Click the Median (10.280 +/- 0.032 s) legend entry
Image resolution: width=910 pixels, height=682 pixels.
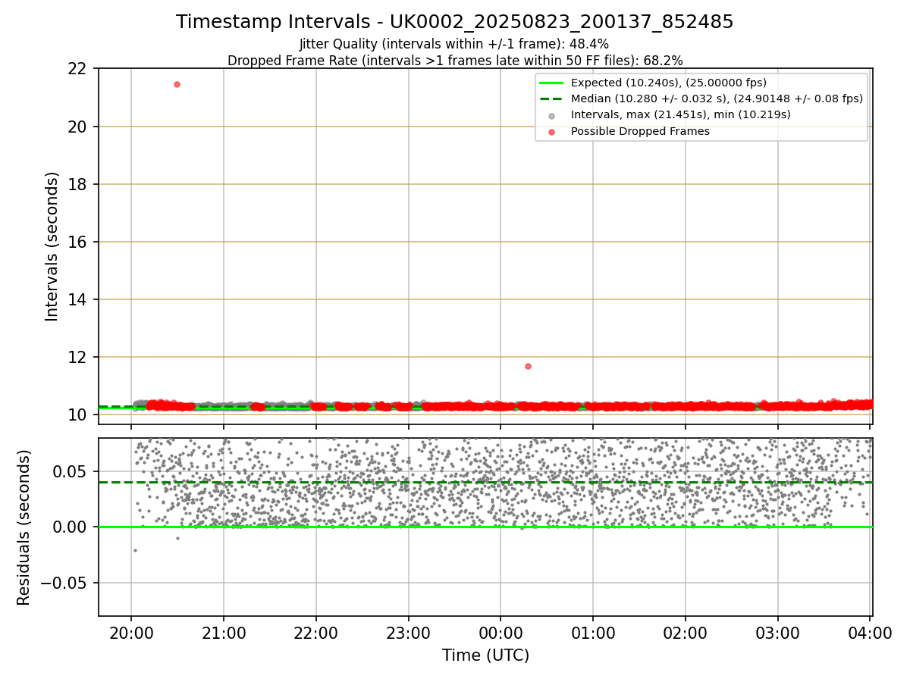click(701, 99)
